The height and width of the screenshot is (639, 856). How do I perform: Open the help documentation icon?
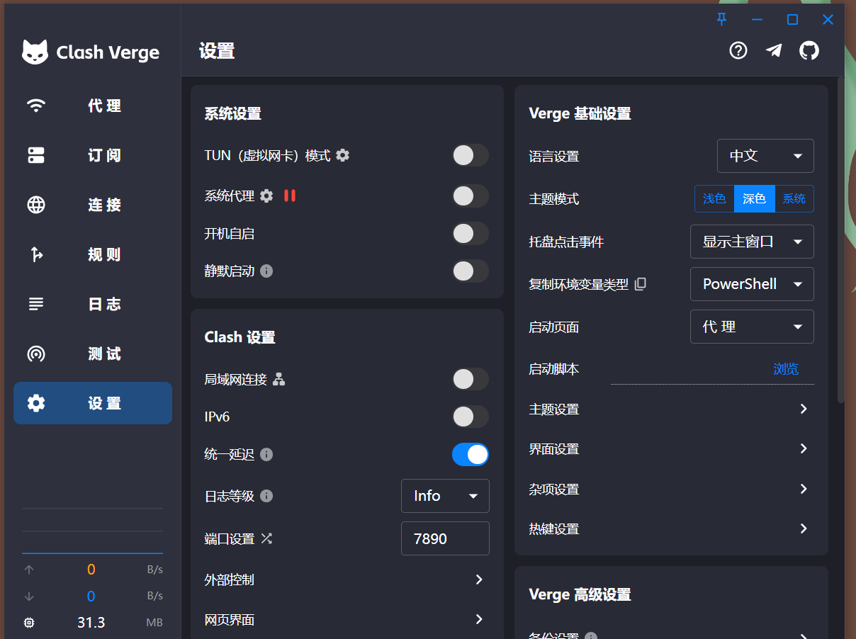tap(738, 50)
